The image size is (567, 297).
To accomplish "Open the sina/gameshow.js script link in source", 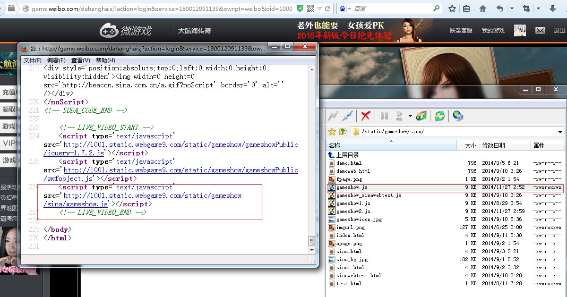I will click(x=142, y=200).
